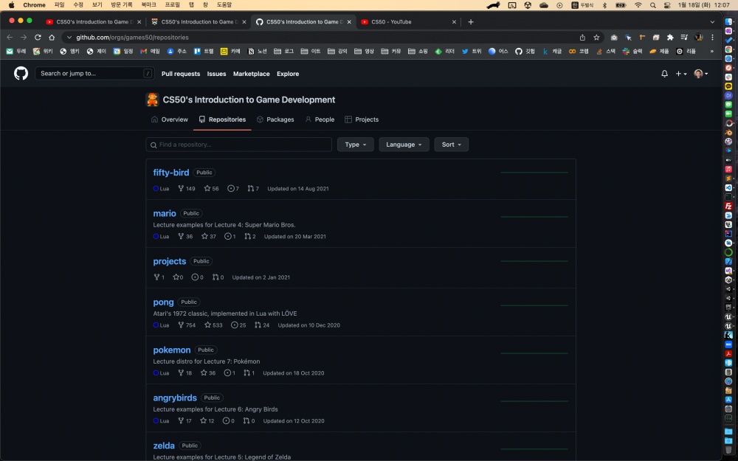
Task: View mario's forks count 36
Action: pyautogui.click(x=185, y=237)
